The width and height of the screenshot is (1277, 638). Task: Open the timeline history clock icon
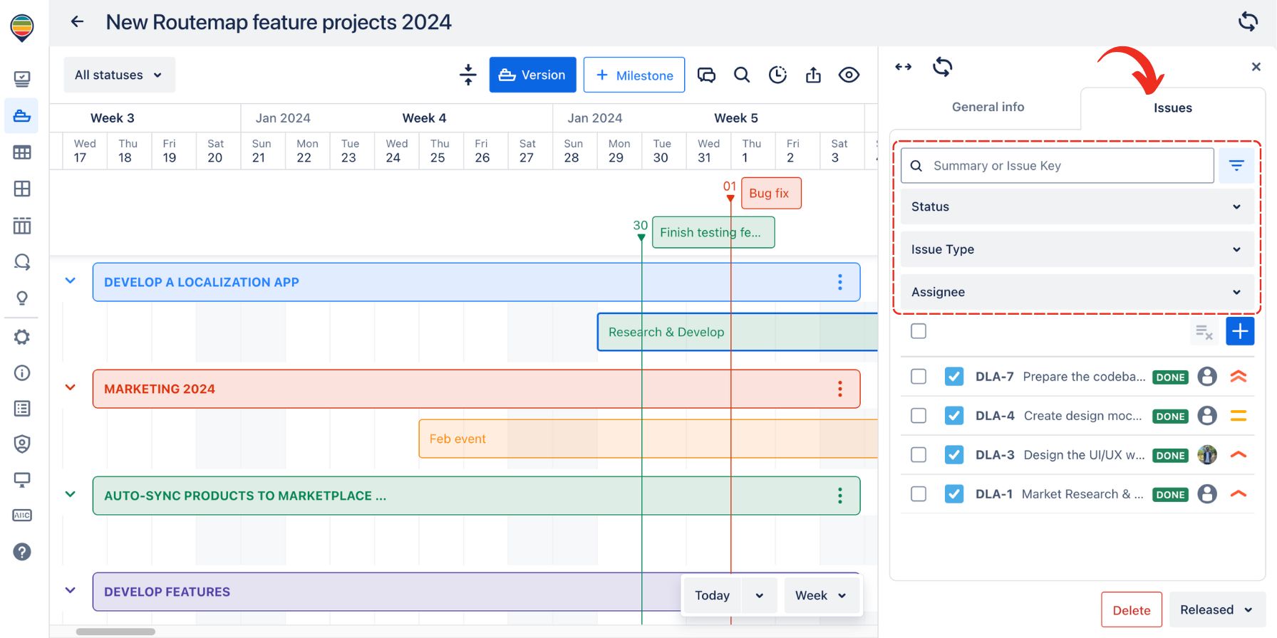pyautogui.click(x=777, y=75)
